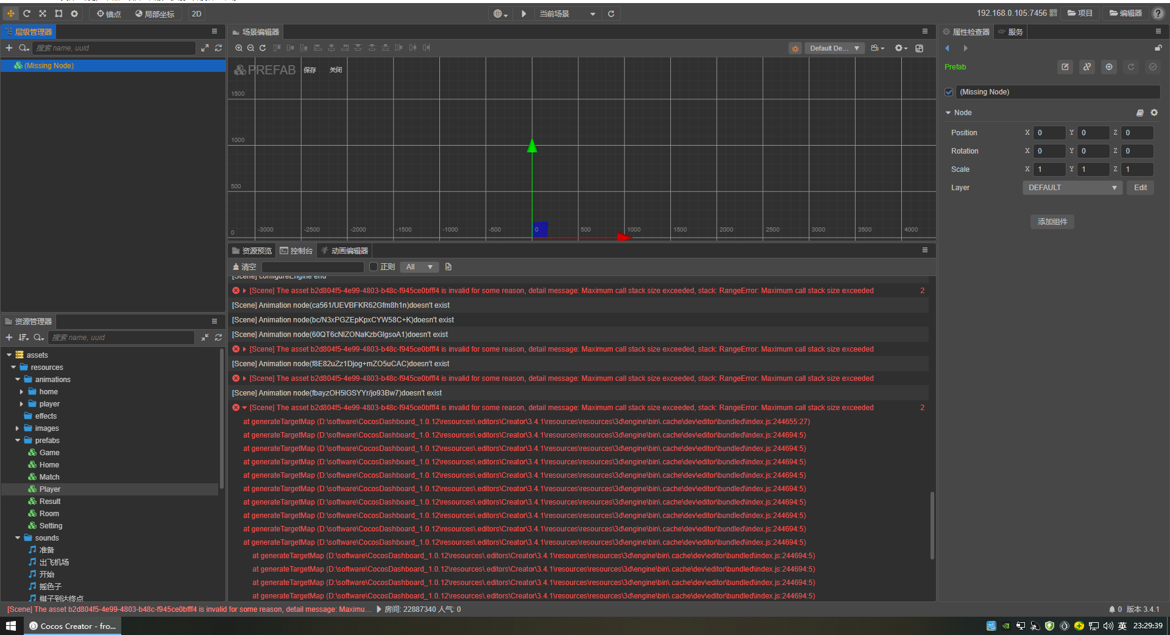Toggle 局部坐标 local coordinate mode
The height and width of the screenshot is (635, 1170).
[155, 13]
